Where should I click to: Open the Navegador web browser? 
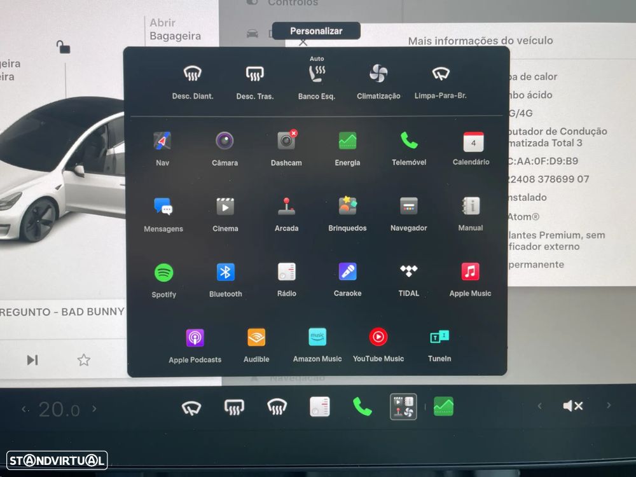tap(409, 214)
